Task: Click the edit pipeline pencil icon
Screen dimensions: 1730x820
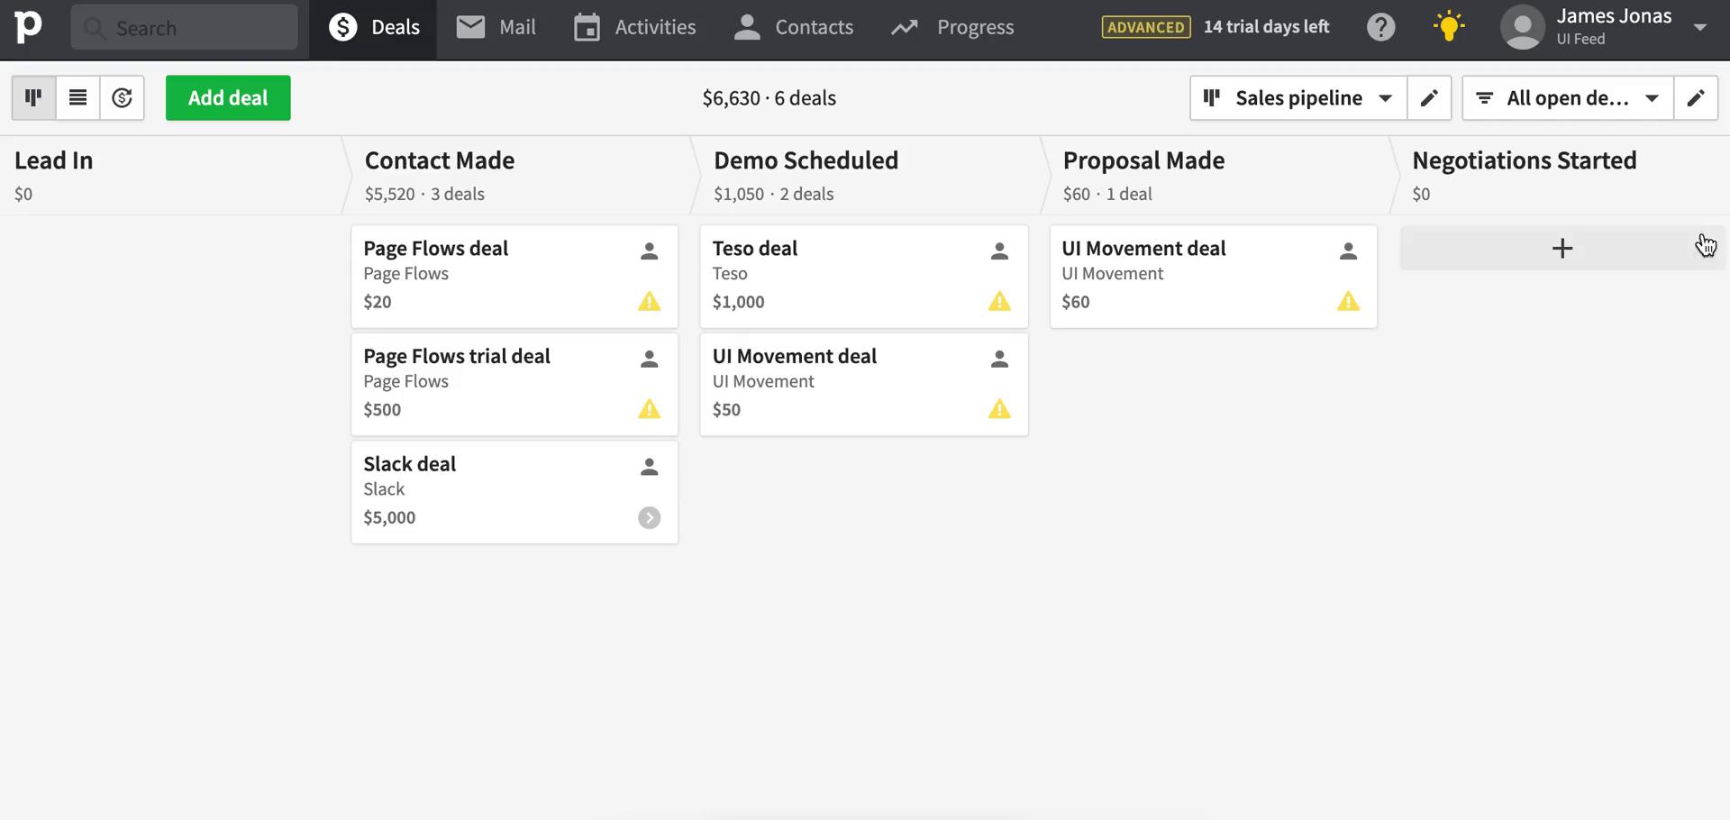Action: 1429,97
